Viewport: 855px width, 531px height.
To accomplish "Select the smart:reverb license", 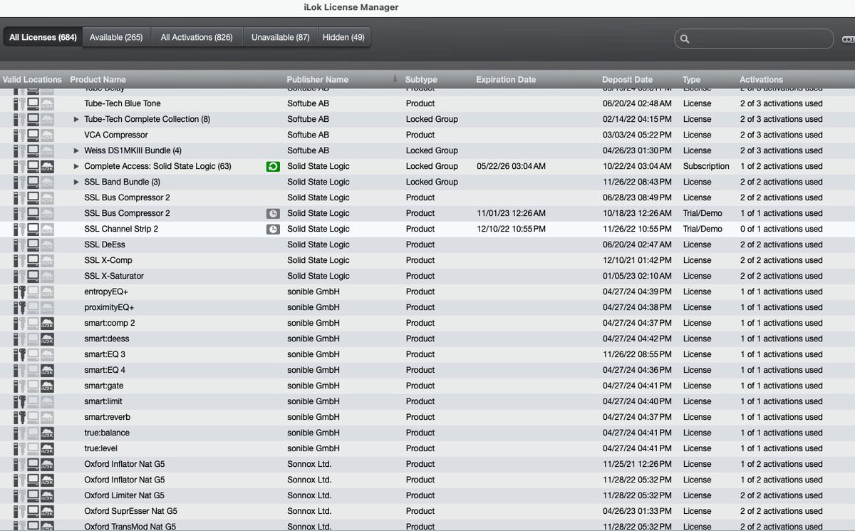I will [x=107, y=417].
